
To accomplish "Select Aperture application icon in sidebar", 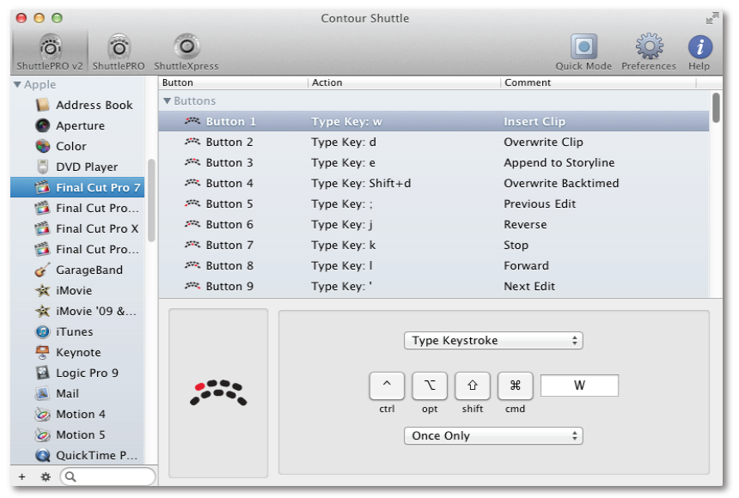I will pyautogui.click(x=42, y=125).
